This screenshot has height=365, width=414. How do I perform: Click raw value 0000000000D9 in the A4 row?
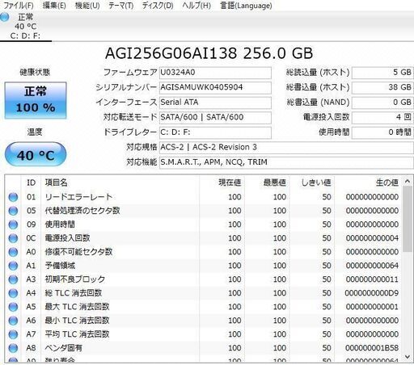tap(372, 293)
